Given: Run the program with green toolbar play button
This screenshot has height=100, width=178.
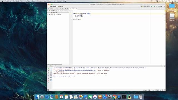Looking at the screenshot, I should point(152,6).
